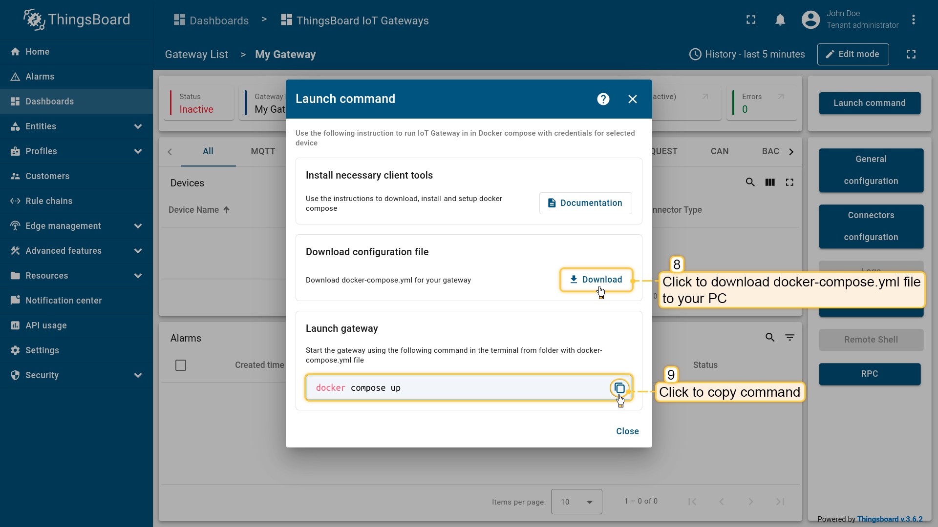Image resolution: width=938 pixels, height=527 pixels.
Task: Search alarms with magnifier icon
Action: (770, 338)
